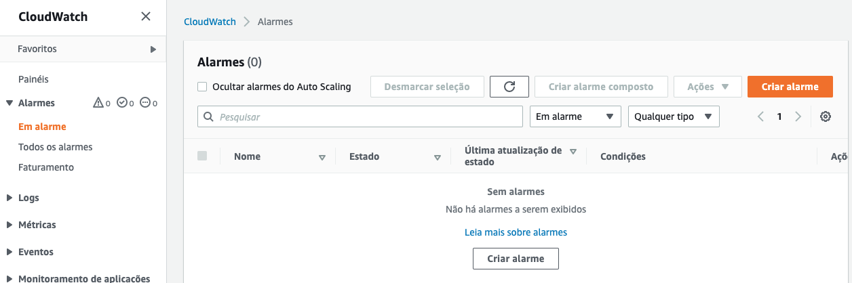
Task: Expand the Eventos sidebar section
Action: [9, 252]
